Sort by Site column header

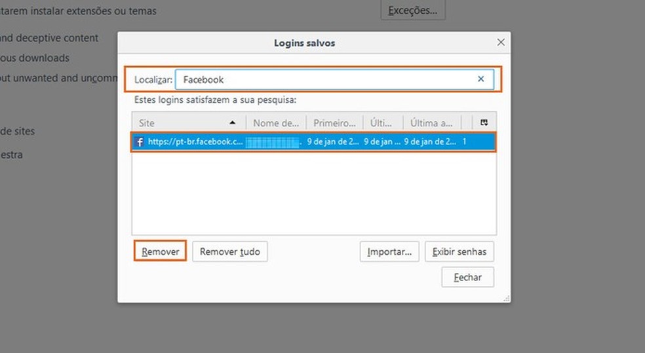coord(189,122)
